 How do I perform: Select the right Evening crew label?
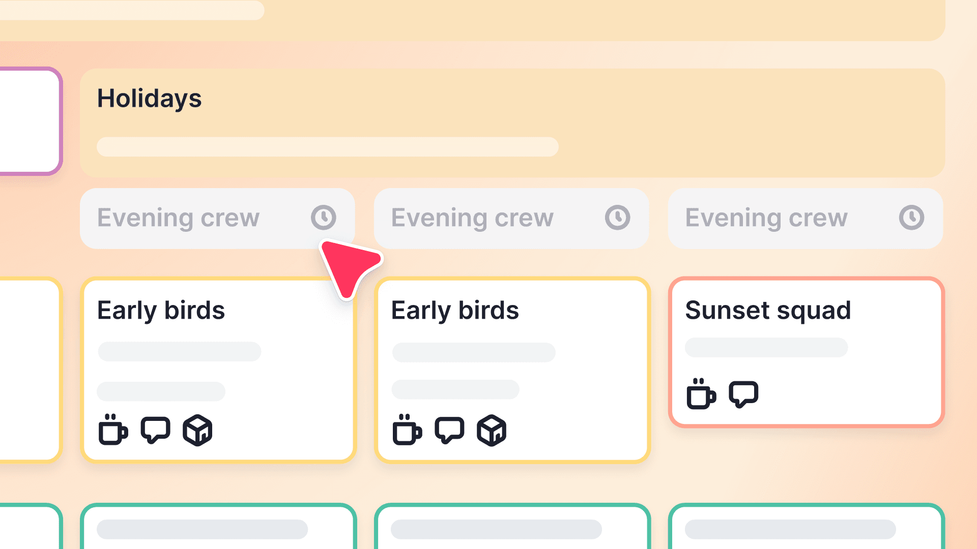click(766, 218)
